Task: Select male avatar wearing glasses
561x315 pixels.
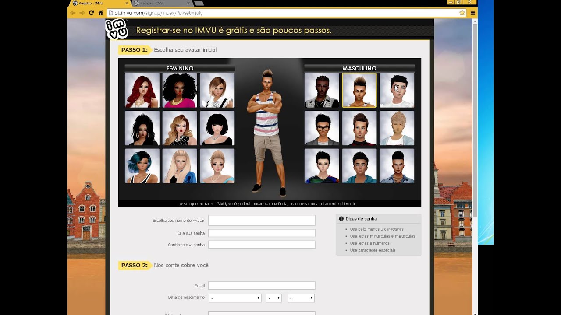Action: coord(322,128)
